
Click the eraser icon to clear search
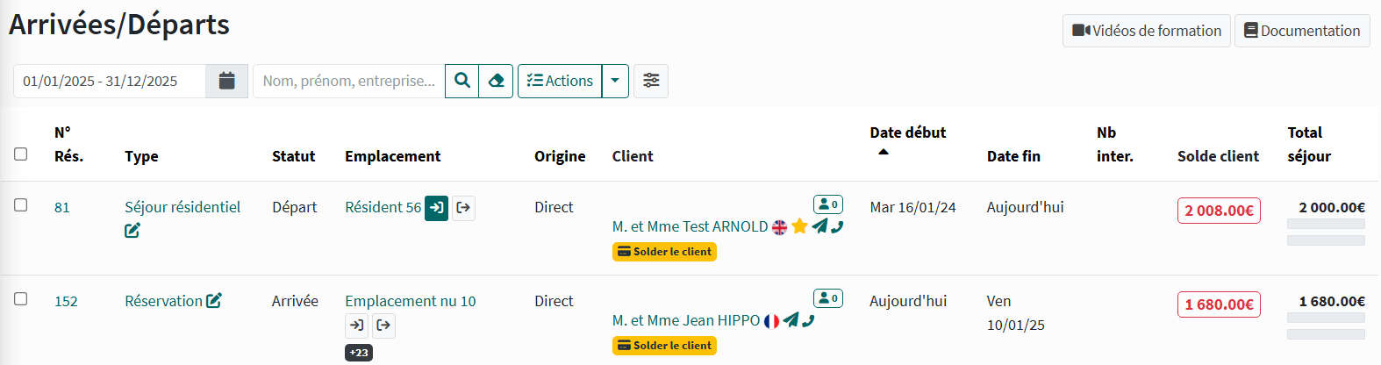pos(496,81)
